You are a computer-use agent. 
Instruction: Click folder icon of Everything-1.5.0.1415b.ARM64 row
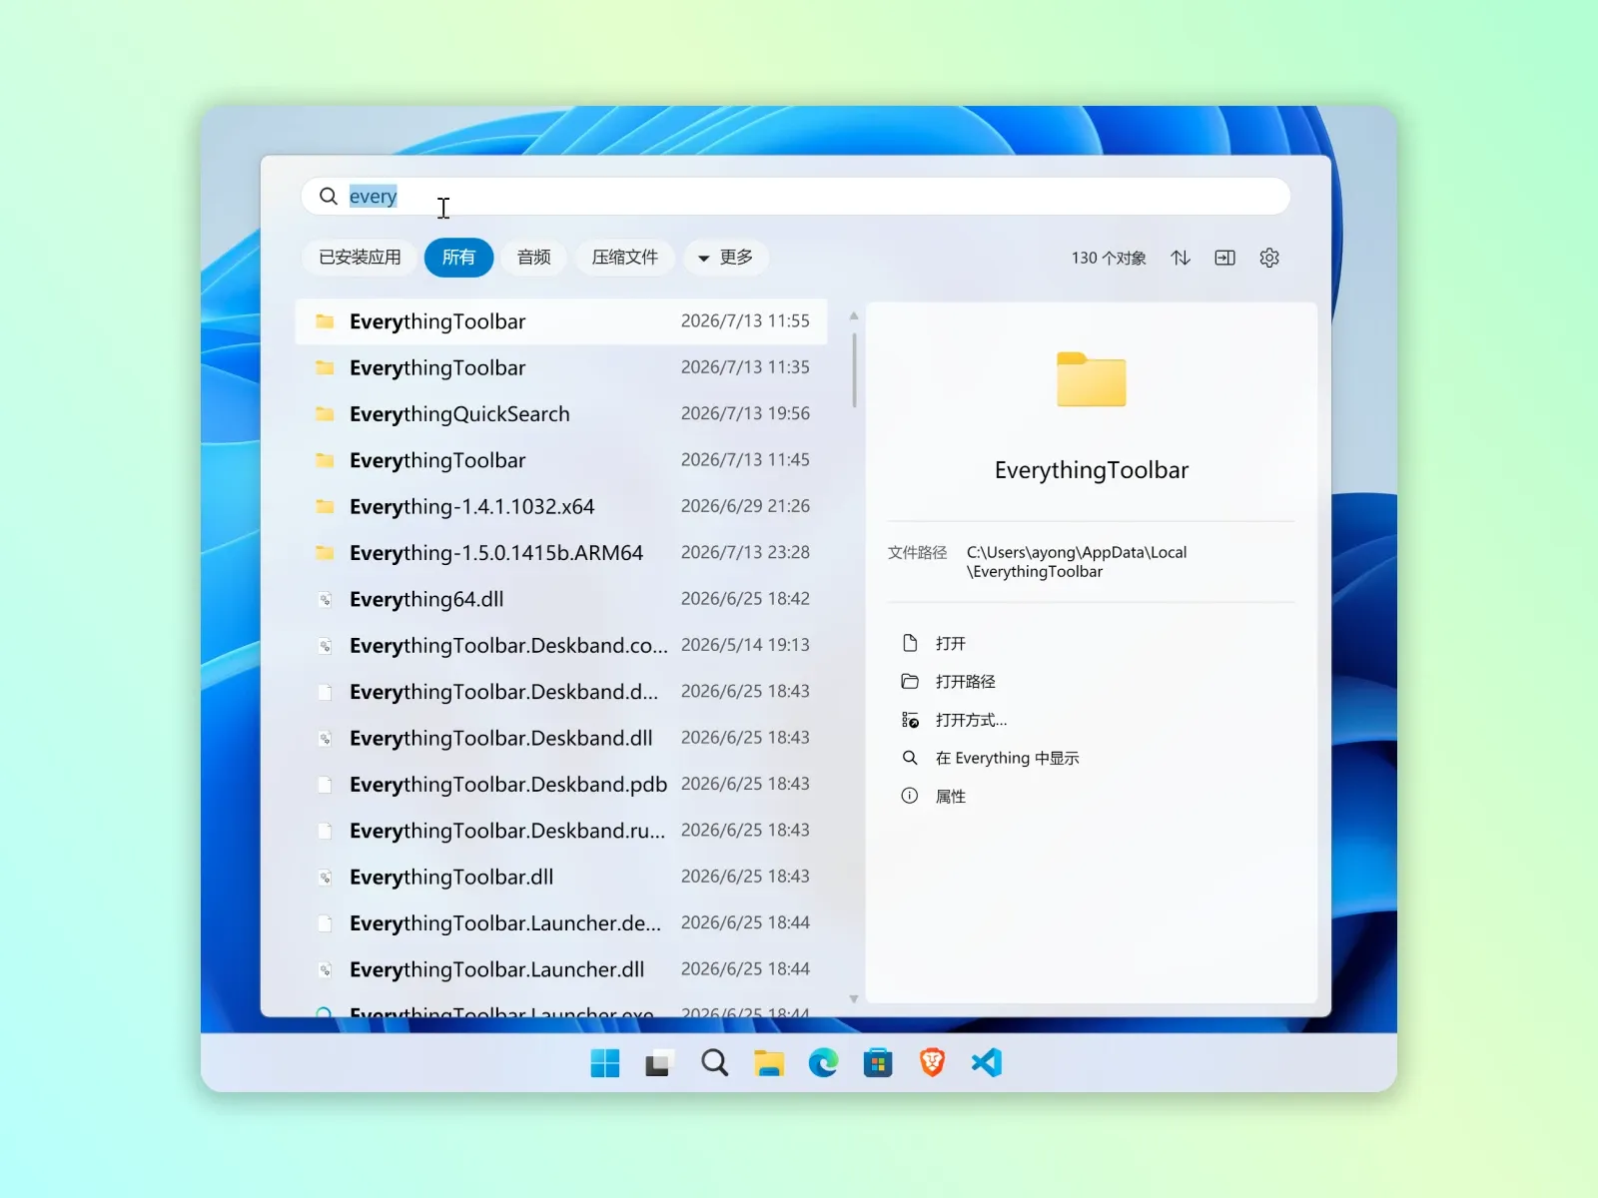point(325,552)
